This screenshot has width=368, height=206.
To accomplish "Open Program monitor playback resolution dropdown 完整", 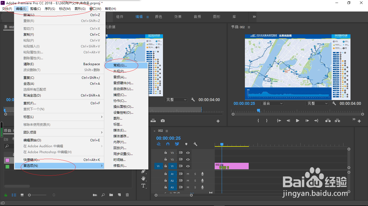I will point(317,103).
